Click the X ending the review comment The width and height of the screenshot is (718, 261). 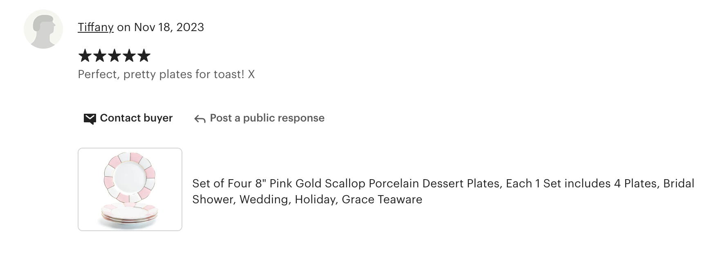tap(251, 74)
